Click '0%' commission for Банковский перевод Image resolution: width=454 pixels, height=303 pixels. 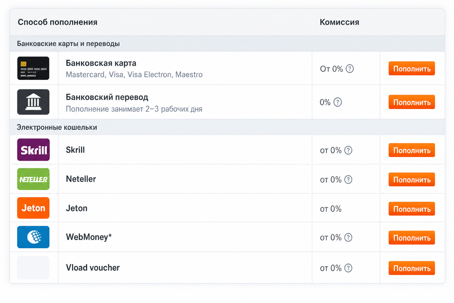325,102
